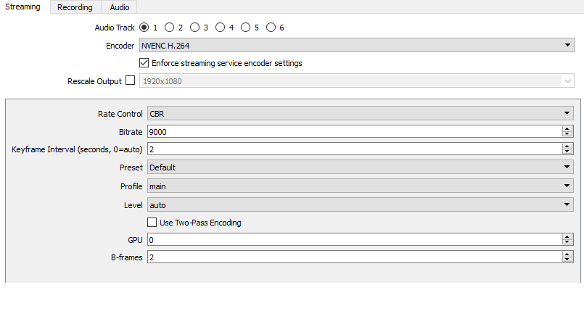Increase Bitrate with the up arrow
The width and height of the screenshot is (584, 327).
tap(567, 129)
